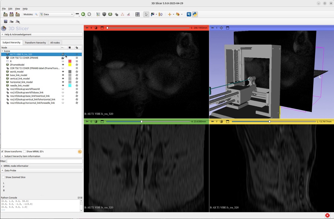Click the Load Data toolbar icon
334x219 pixels.
coord(5,14)
